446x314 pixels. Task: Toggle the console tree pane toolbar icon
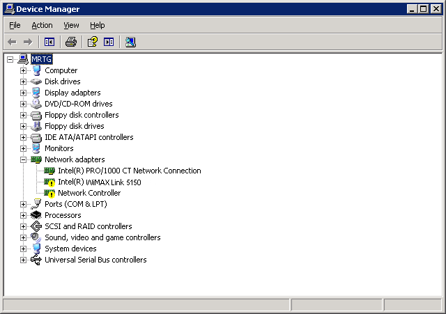click(x=49, y=42)
